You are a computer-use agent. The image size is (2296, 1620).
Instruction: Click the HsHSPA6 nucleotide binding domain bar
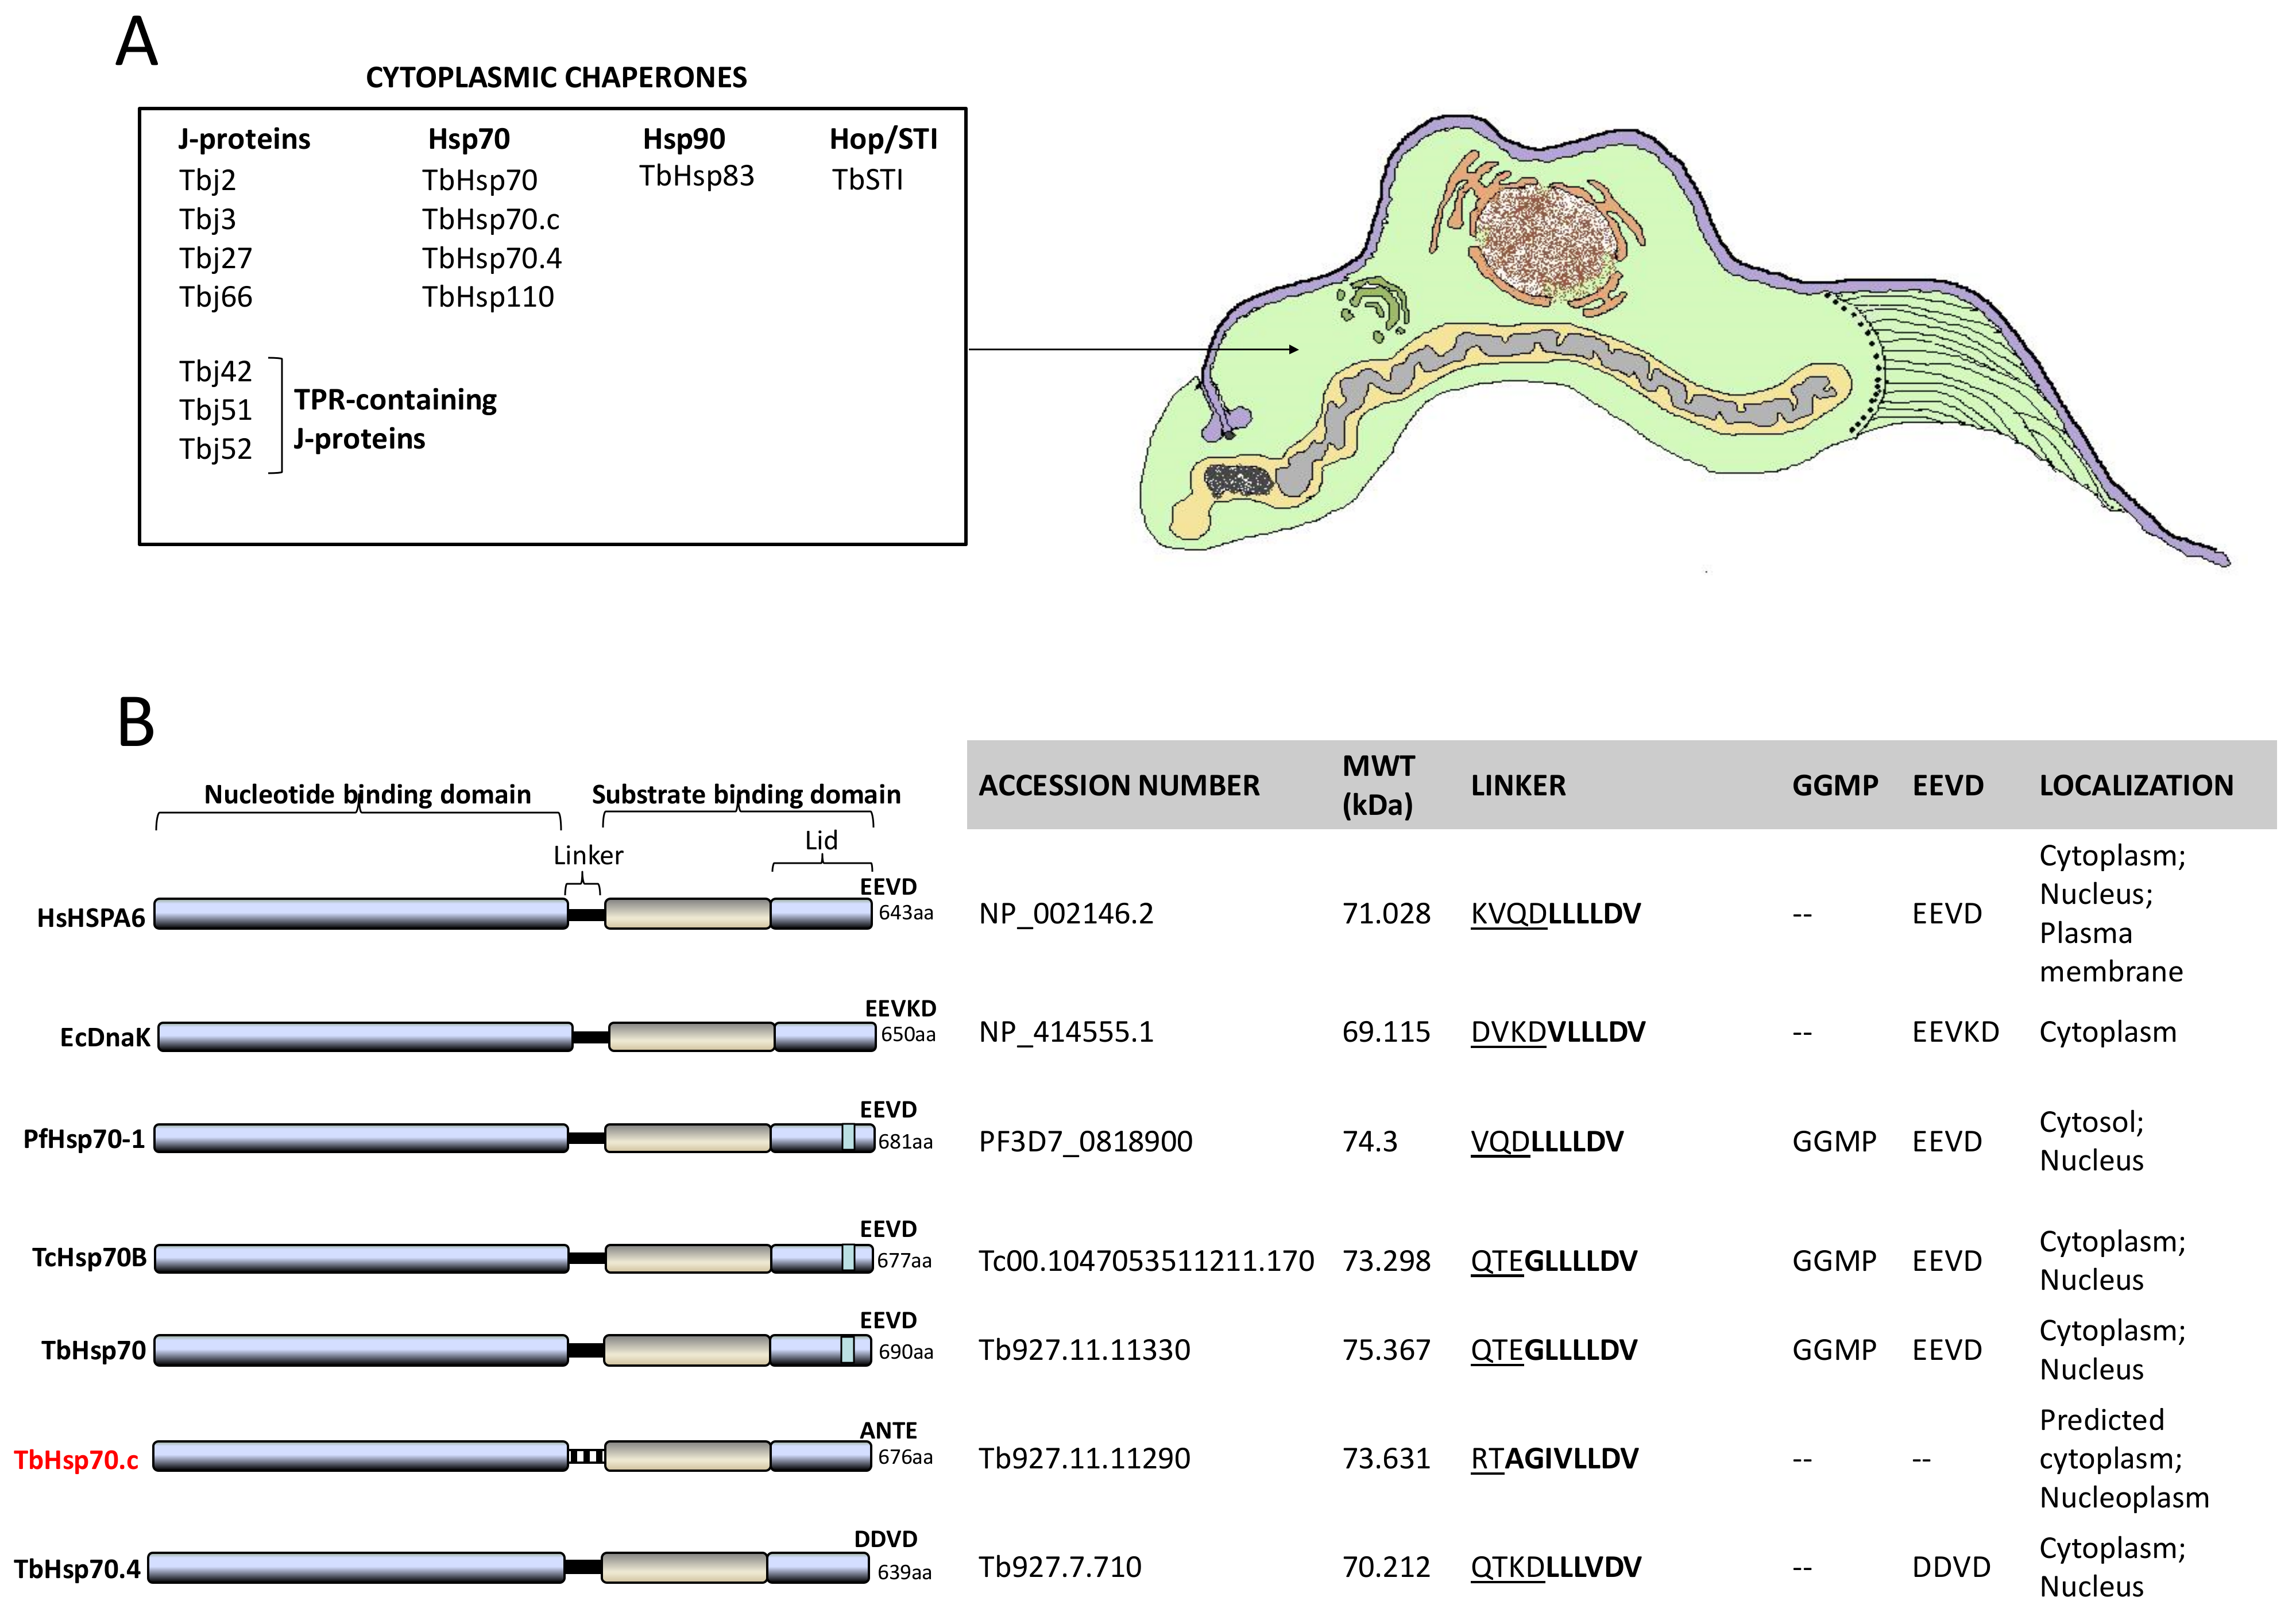click(x=361, y=914)
